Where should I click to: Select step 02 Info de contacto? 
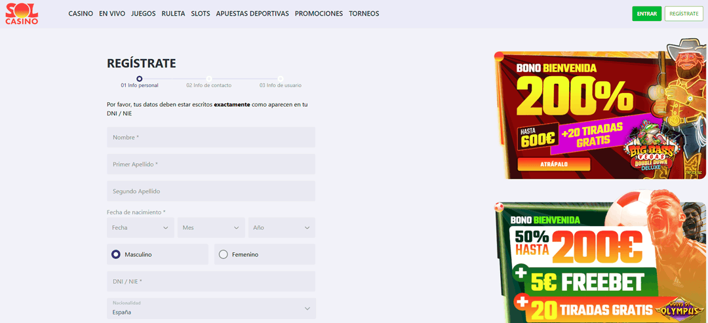(x=209, y=82)
